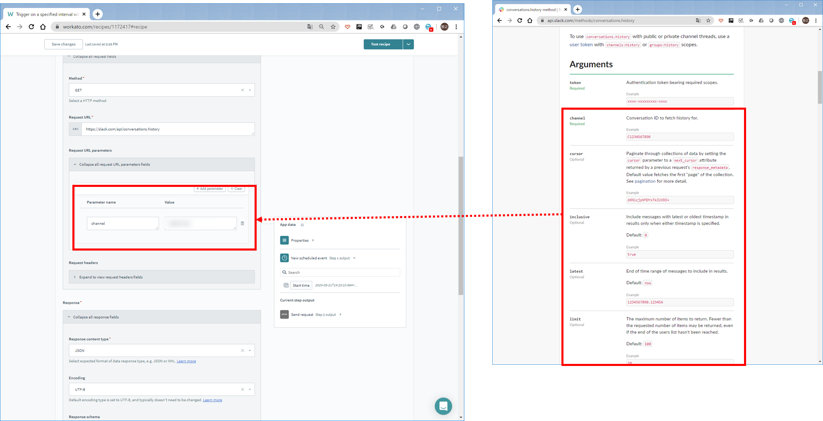Click the blurred parameter Value field
The height and width of the screenshot is (421, 823).
click(x=200, y=223)
